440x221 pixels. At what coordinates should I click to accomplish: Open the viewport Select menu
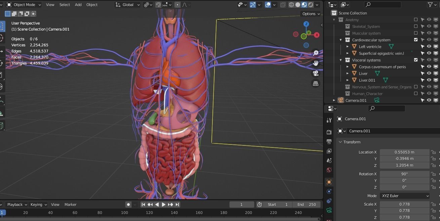[65, 5]
